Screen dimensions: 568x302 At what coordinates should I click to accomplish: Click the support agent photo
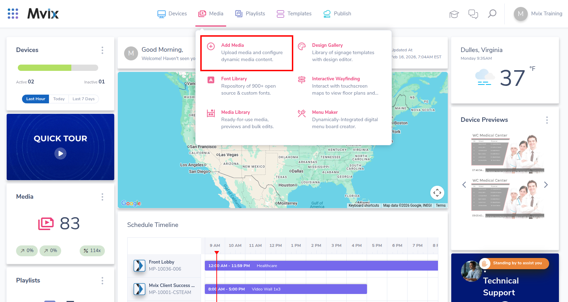click(471, 271)
